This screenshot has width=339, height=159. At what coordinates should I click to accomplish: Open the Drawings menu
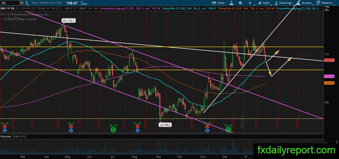point(283,3)
